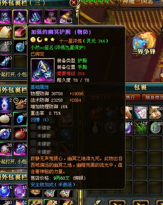Click the locked golden gauntlet item
This screenshot has width=163, height=205.
point(66,17)
